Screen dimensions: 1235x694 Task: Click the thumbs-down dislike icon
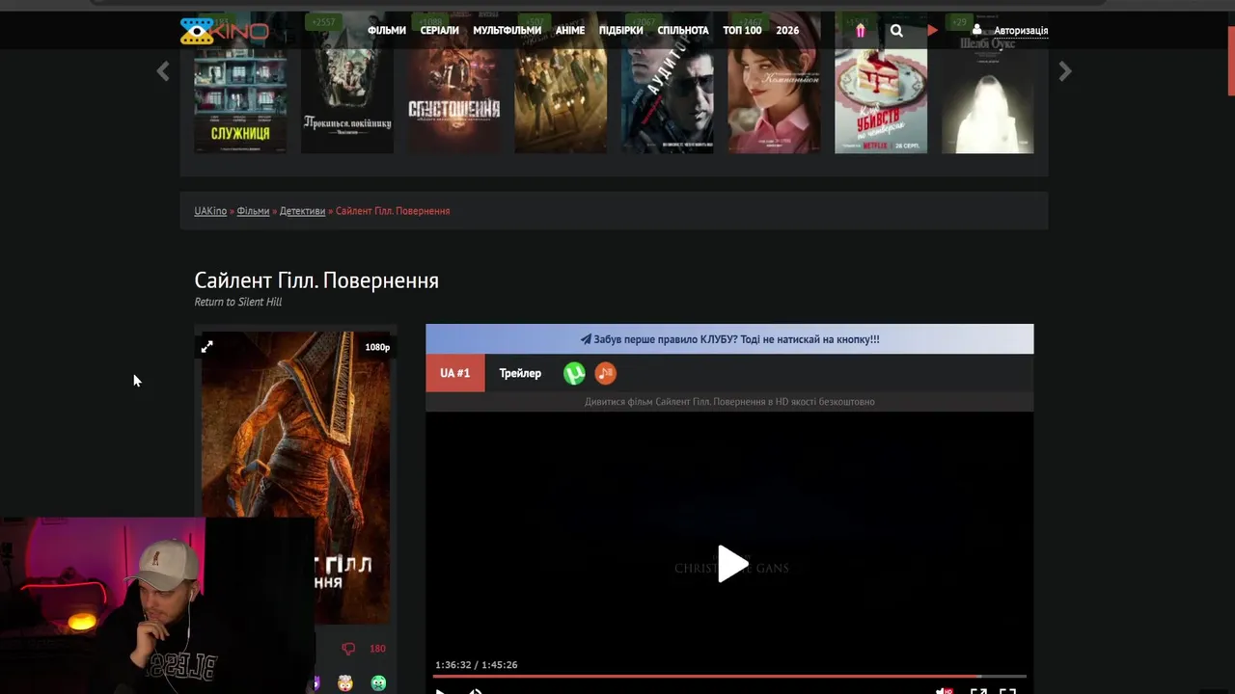click(348, 649)
